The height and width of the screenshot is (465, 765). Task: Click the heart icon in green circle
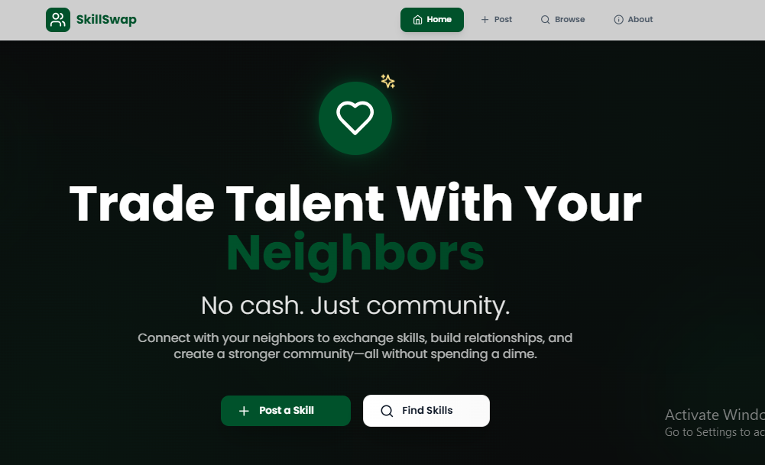pyautogui.click(x=355, y=118)
